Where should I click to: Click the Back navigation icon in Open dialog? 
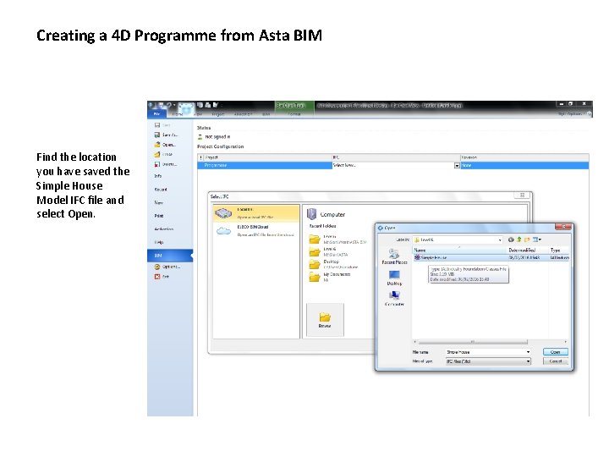click(x=511, y=240)
